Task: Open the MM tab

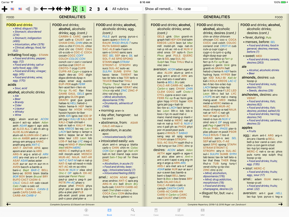Action: 203,212
